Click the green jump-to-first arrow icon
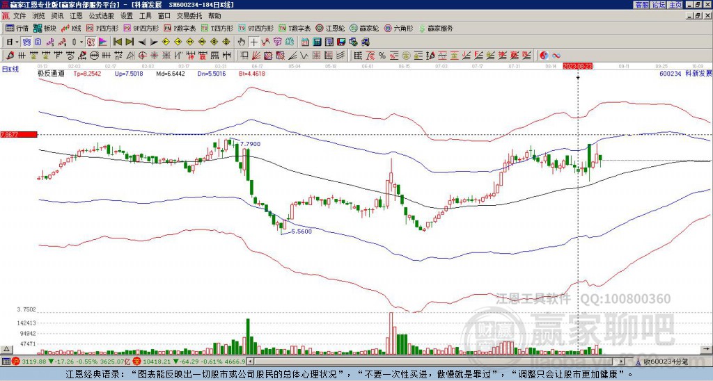This screenshot has width=713, height=381. [117, 42]
